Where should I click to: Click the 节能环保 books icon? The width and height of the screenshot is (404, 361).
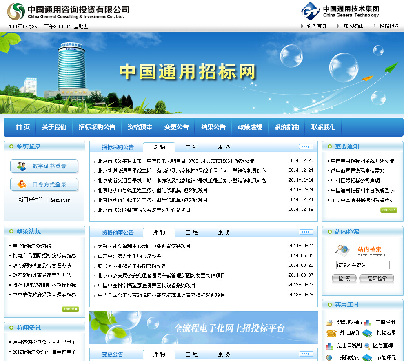pos(367,357)
